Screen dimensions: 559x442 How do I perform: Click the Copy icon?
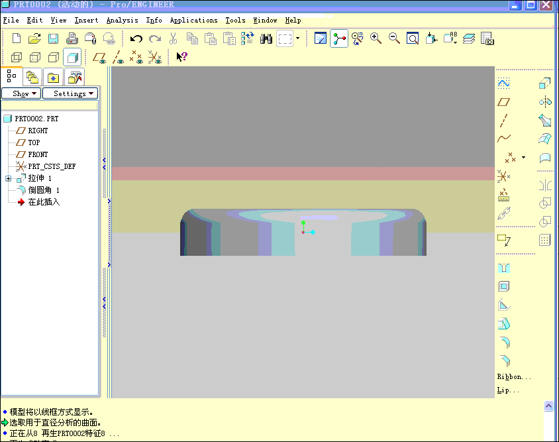click(x=192, y=38)
